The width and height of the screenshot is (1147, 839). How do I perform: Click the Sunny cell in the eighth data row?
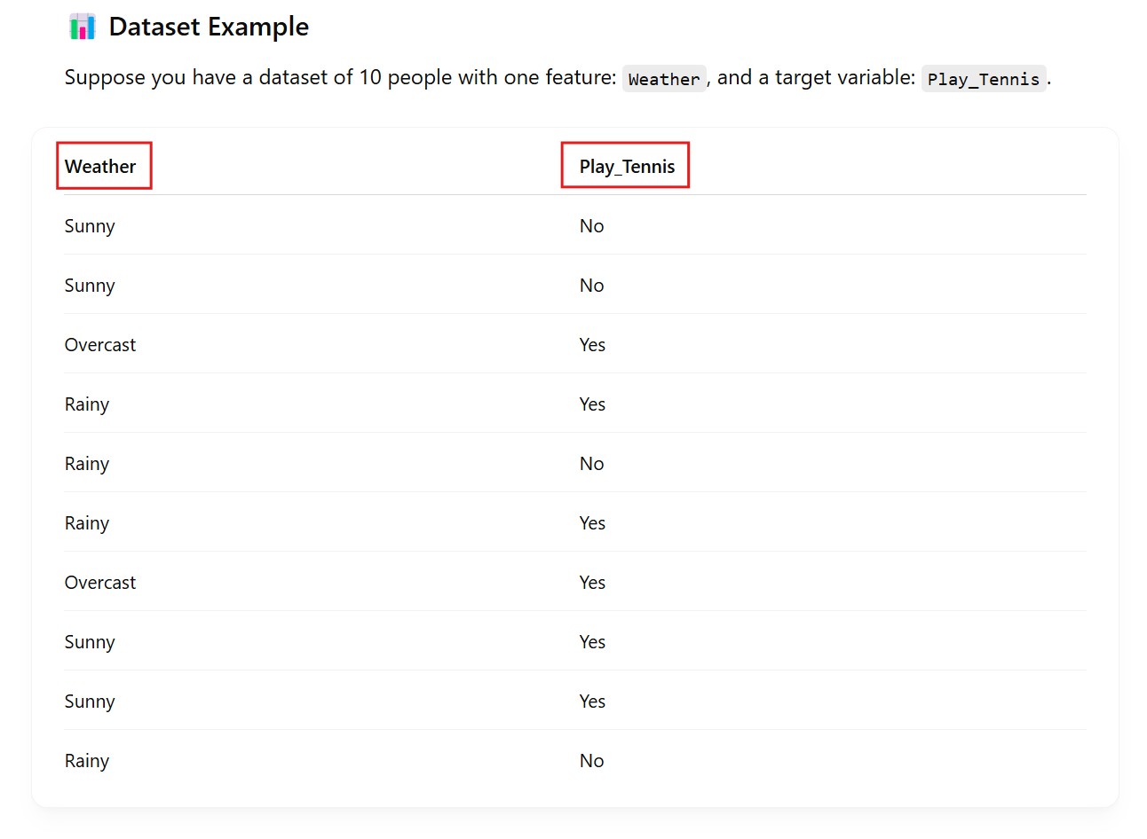tap(90, 642)
